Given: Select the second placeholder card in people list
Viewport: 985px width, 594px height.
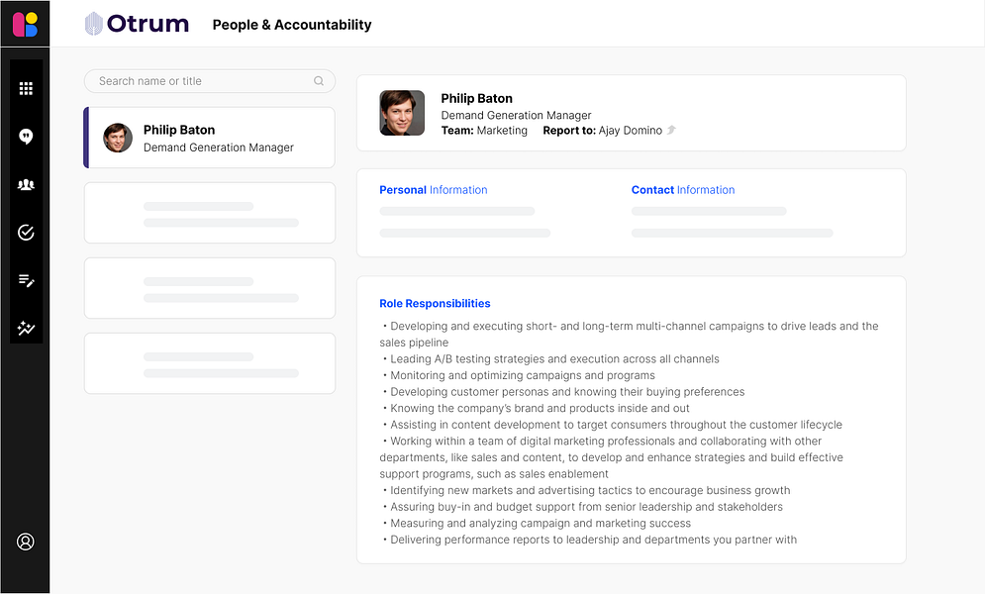Looking at the screenshot, I should point(210,288).
